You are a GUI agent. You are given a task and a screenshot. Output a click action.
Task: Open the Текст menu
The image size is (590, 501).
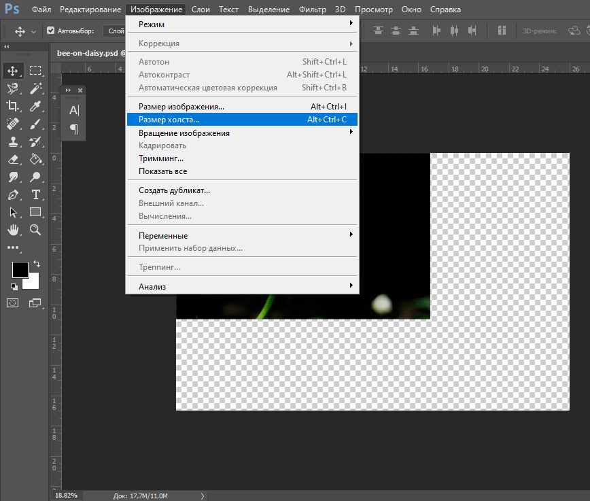point(228,10)
